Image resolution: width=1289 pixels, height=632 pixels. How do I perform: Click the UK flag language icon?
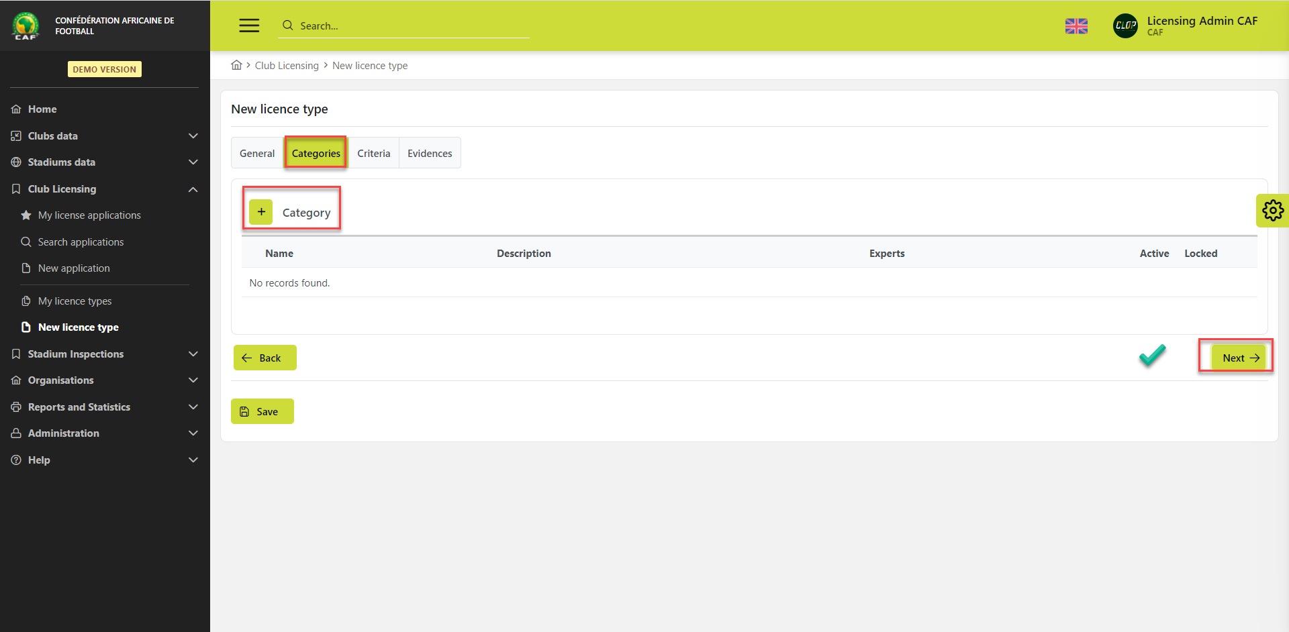coord(1076,26)
